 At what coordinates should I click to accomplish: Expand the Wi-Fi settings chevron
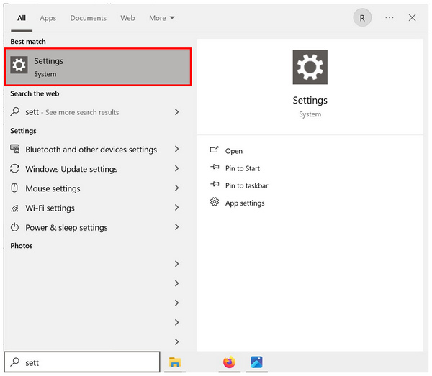pos(177,208)
